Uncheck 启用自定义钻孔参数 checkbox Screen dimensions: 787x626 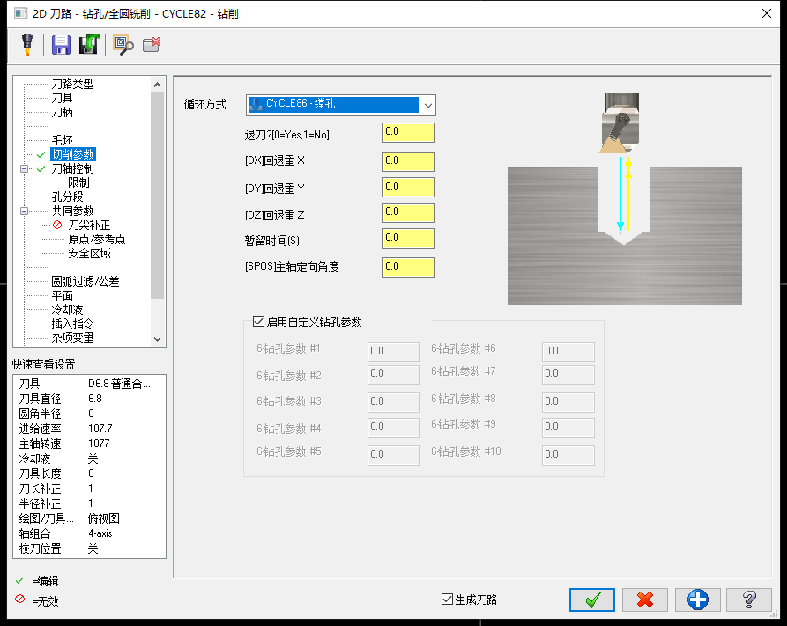(258, 321)
